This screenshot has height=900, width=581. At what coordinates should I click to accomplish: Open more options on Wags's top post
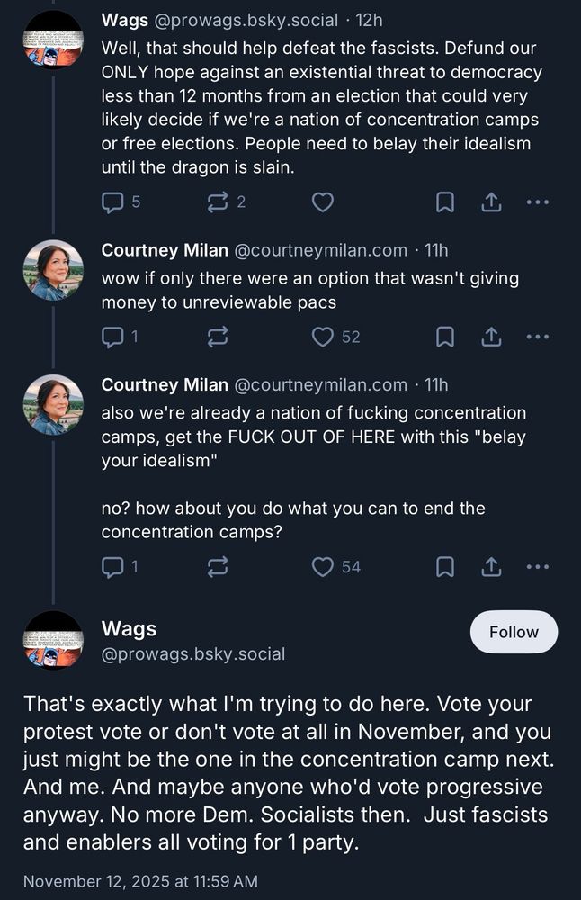(538, 202)
